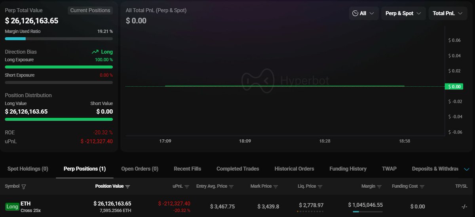Click the Long tag on ETH row
This screenshot has height=217, width=475.
[x=12, y=207]
